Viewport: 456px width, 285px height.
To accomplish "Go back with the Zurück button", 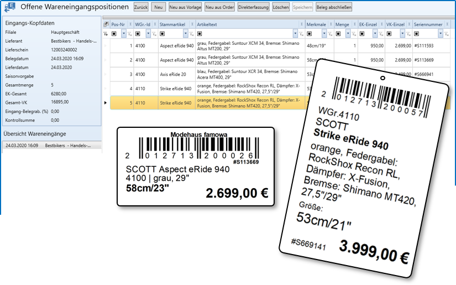I will click(141, 7).
